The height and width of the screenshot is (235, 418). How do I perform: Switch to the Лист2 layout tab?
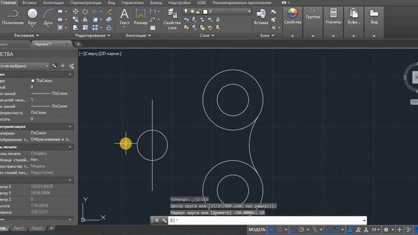(37, 228)
